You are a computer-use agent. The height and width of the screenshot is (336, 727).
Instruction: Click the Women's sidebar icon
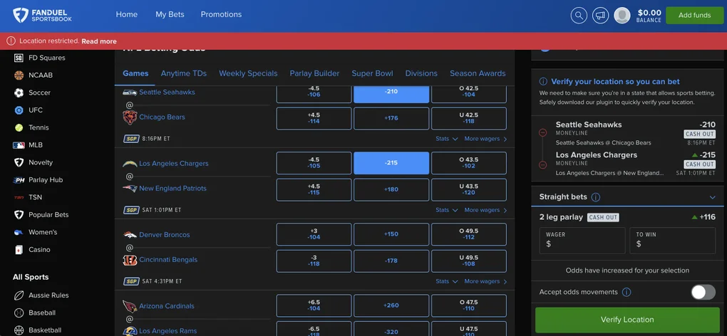(19, 232)
